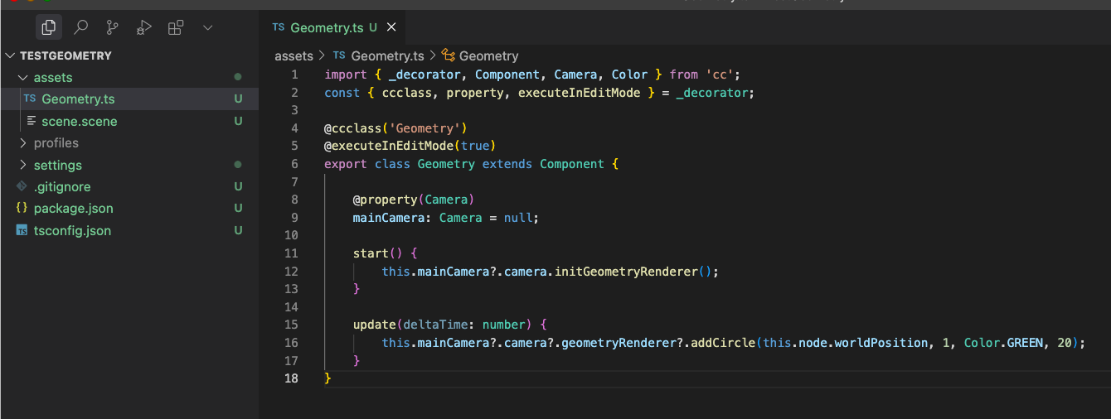
Task: Click 'extends' keyword on line 6
Action: point(507,164)
